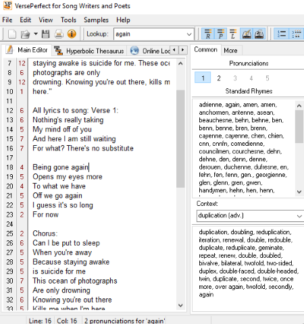Select pronunciation 3
The height and width of the screenshot is (324, 304).
tap(235, 78)
